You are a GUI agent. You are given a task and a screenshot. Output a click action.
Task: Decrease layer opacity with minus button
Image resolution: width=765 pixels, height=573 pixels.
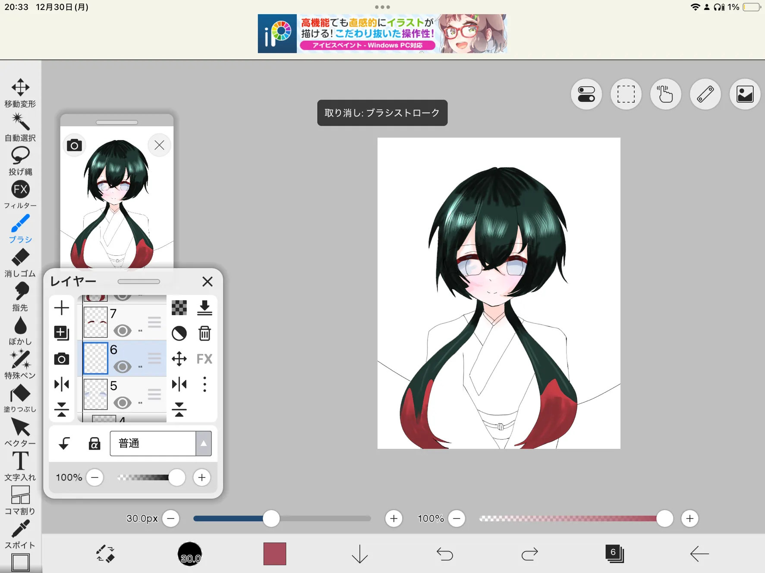(95, 477)
